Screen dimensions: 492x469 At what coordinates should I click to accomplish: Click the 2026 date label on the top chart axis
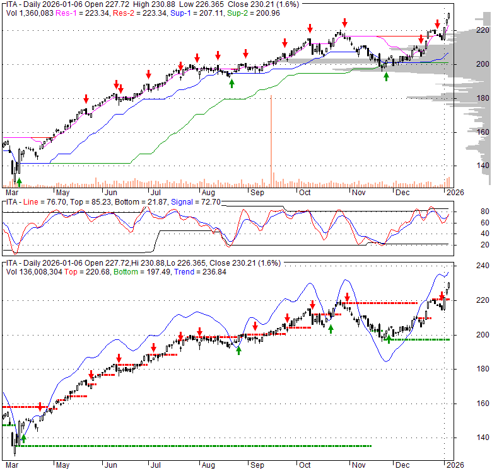click(x=455, y=192)
